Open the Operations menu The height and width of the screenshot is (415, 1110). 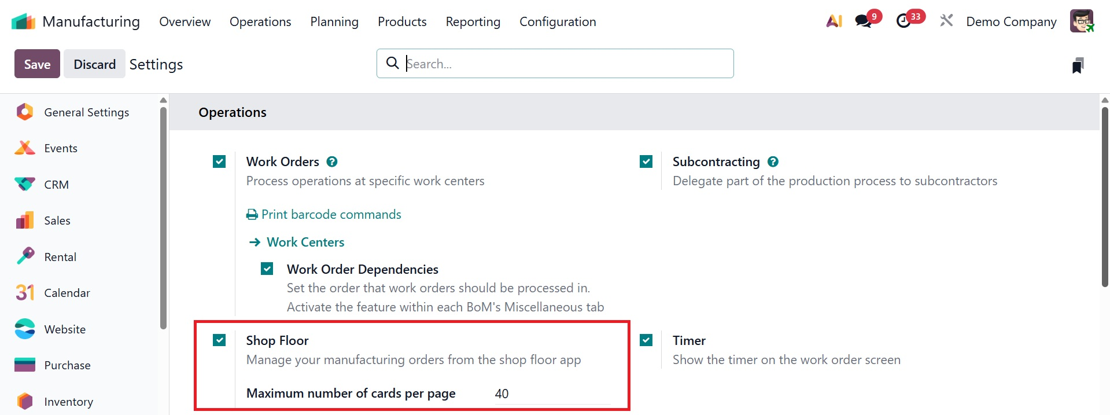click(x=260, y=22)
